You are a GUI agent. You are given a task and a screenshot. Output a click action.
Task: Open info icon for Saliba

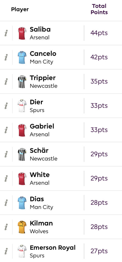[x=6, y=33]
